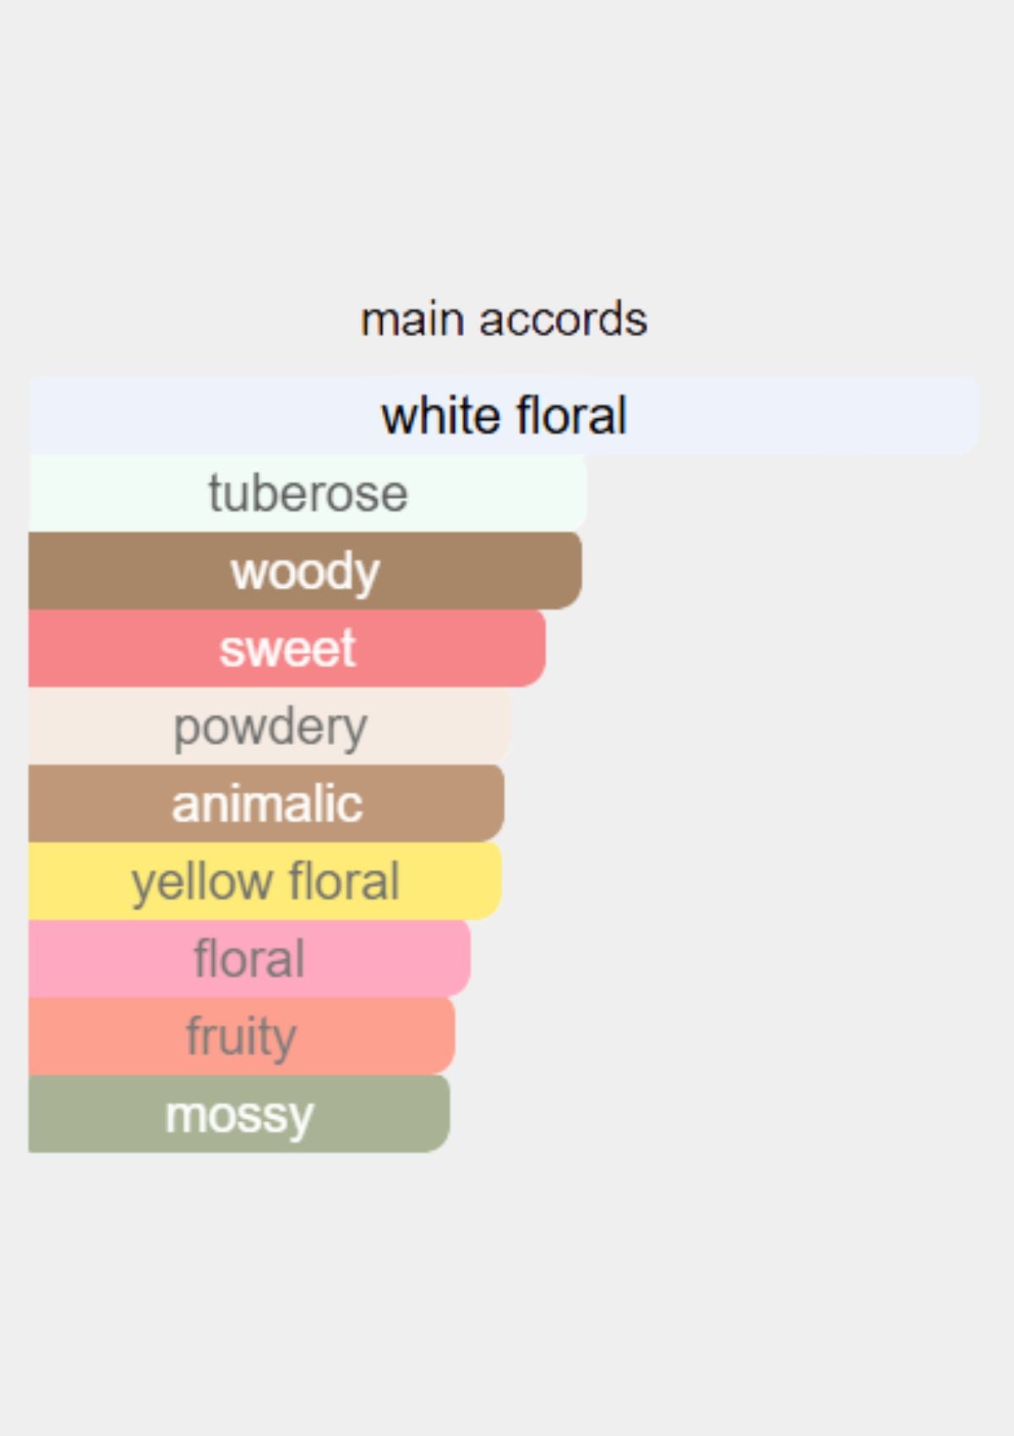Click the 'fruity' text label
The image size is (1014, 1436).
tap(242, 1038)
